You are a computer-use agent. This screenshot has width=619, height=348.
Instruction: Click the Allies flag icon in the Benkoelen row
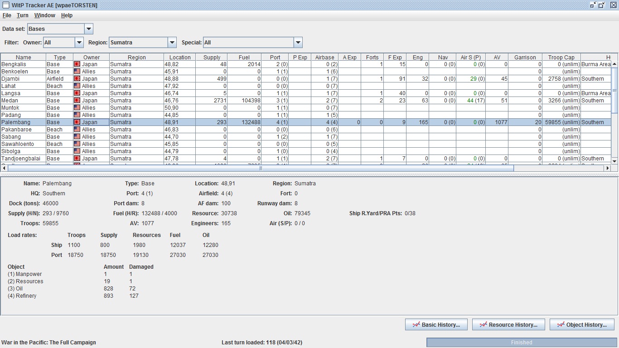(x=77, y=72)
